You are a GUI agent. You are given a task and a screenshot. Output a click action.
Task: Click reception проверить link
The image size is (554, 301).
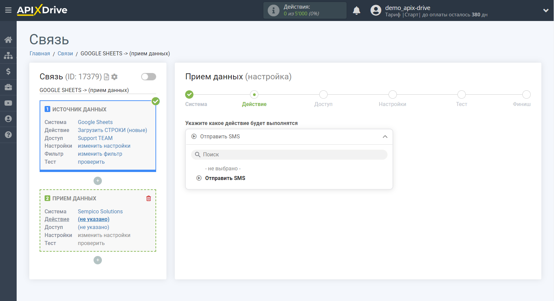(x=91, y=243)
